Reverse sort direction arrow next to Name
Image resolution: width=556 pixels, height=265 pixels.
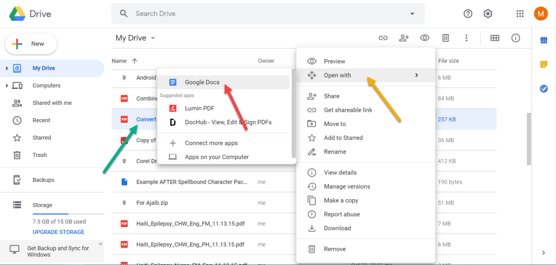click(135, 61)
